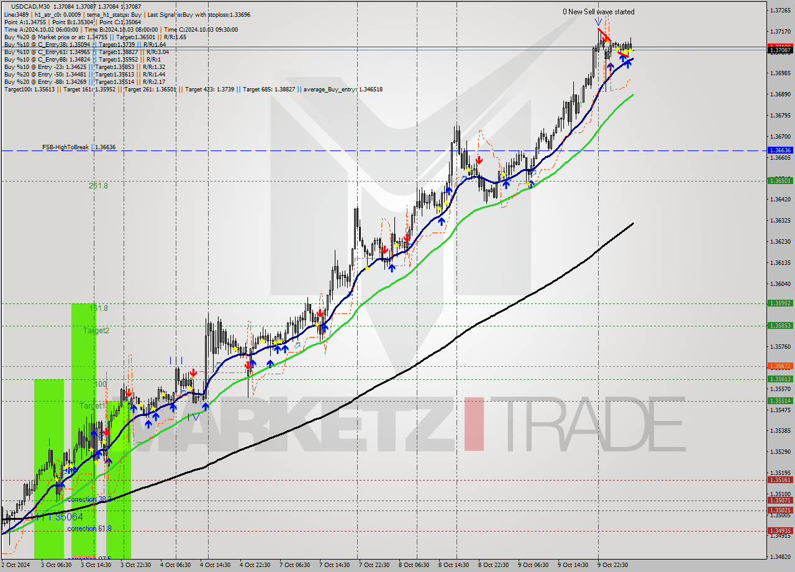
Task: Click the '8 Oct 14:30' time axis label
Action: tap(453, 565)
